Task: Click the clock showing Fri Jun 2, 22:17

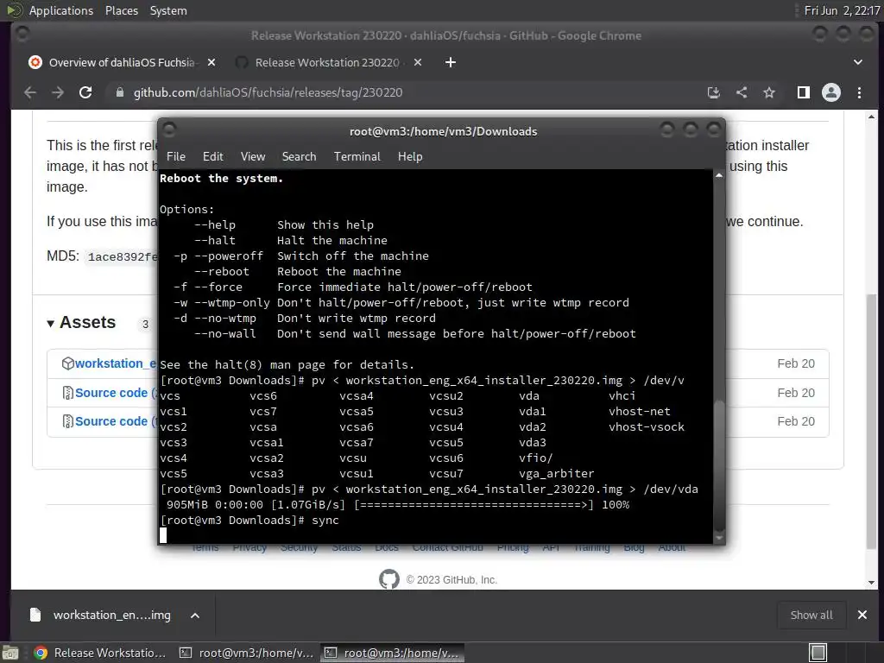Action: pos(842,10)
